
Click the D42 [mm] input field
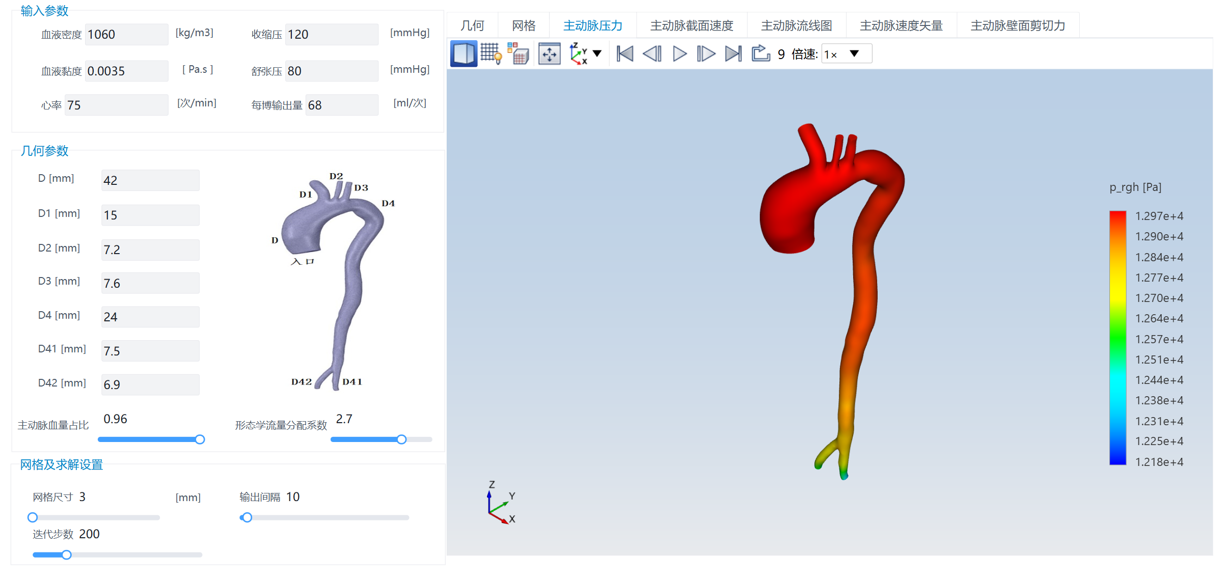tap(150, 384)
